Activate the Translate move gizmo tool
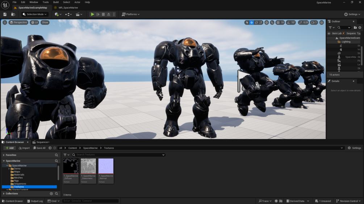 251,22
